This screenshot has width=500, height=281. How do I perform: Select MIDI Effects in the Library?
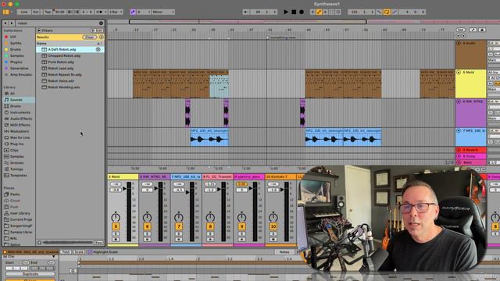(20, 125)
